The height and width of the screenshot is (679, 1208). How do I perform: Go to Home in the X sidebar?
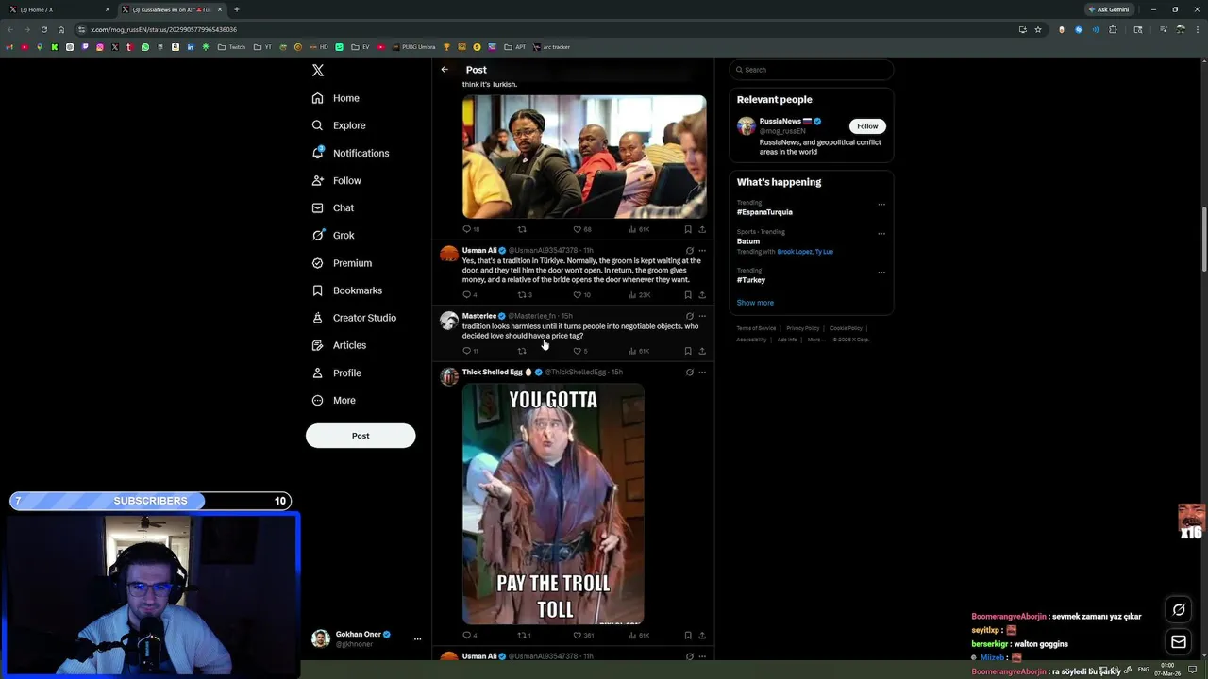coord(336,98)
